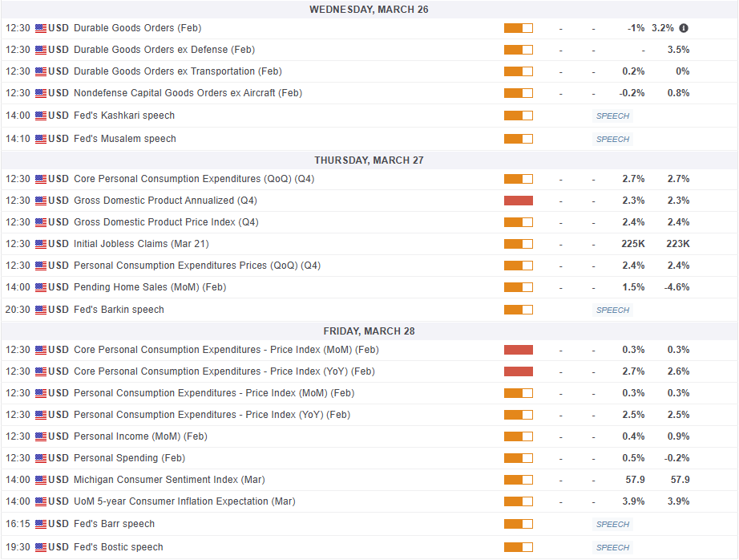
Task: Click the Thursday, March 27 date header
Action: coord(369,160)
